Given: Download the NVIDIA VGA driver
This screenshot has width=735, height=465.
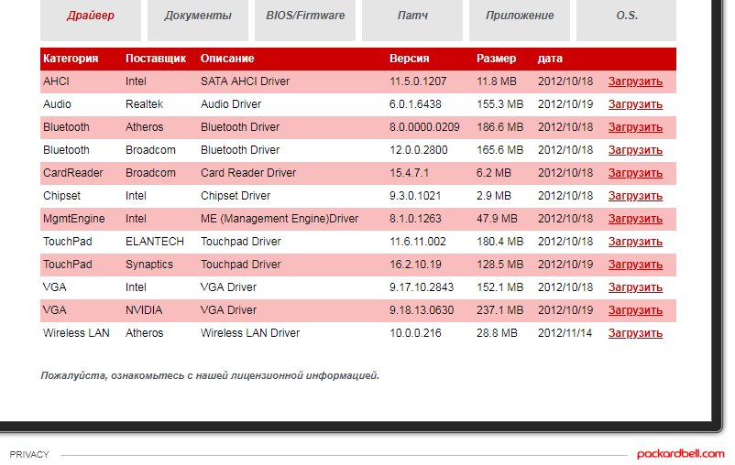Looking at the screenshot, I should (635, 310).
